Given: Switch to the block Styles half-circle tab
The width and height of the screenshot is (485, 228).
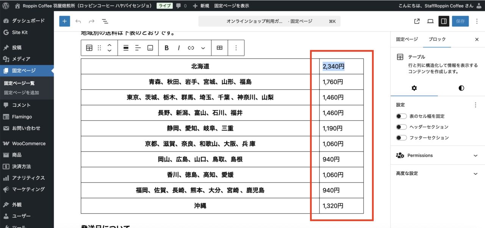Looking at the screenshot, I should (x=461, y=88).
